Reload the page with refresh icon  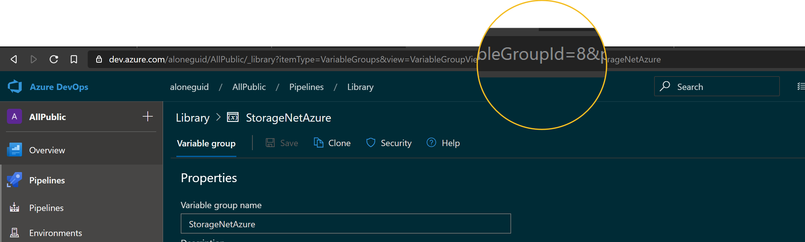click(x=54, y=59)
